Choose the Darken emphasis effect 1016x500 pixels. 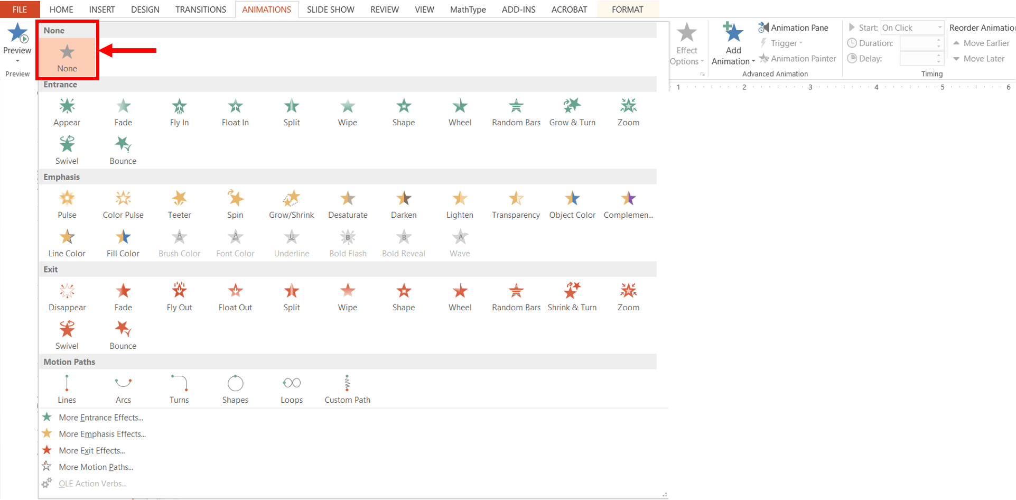pyautogui.click(x=404, y=205)
